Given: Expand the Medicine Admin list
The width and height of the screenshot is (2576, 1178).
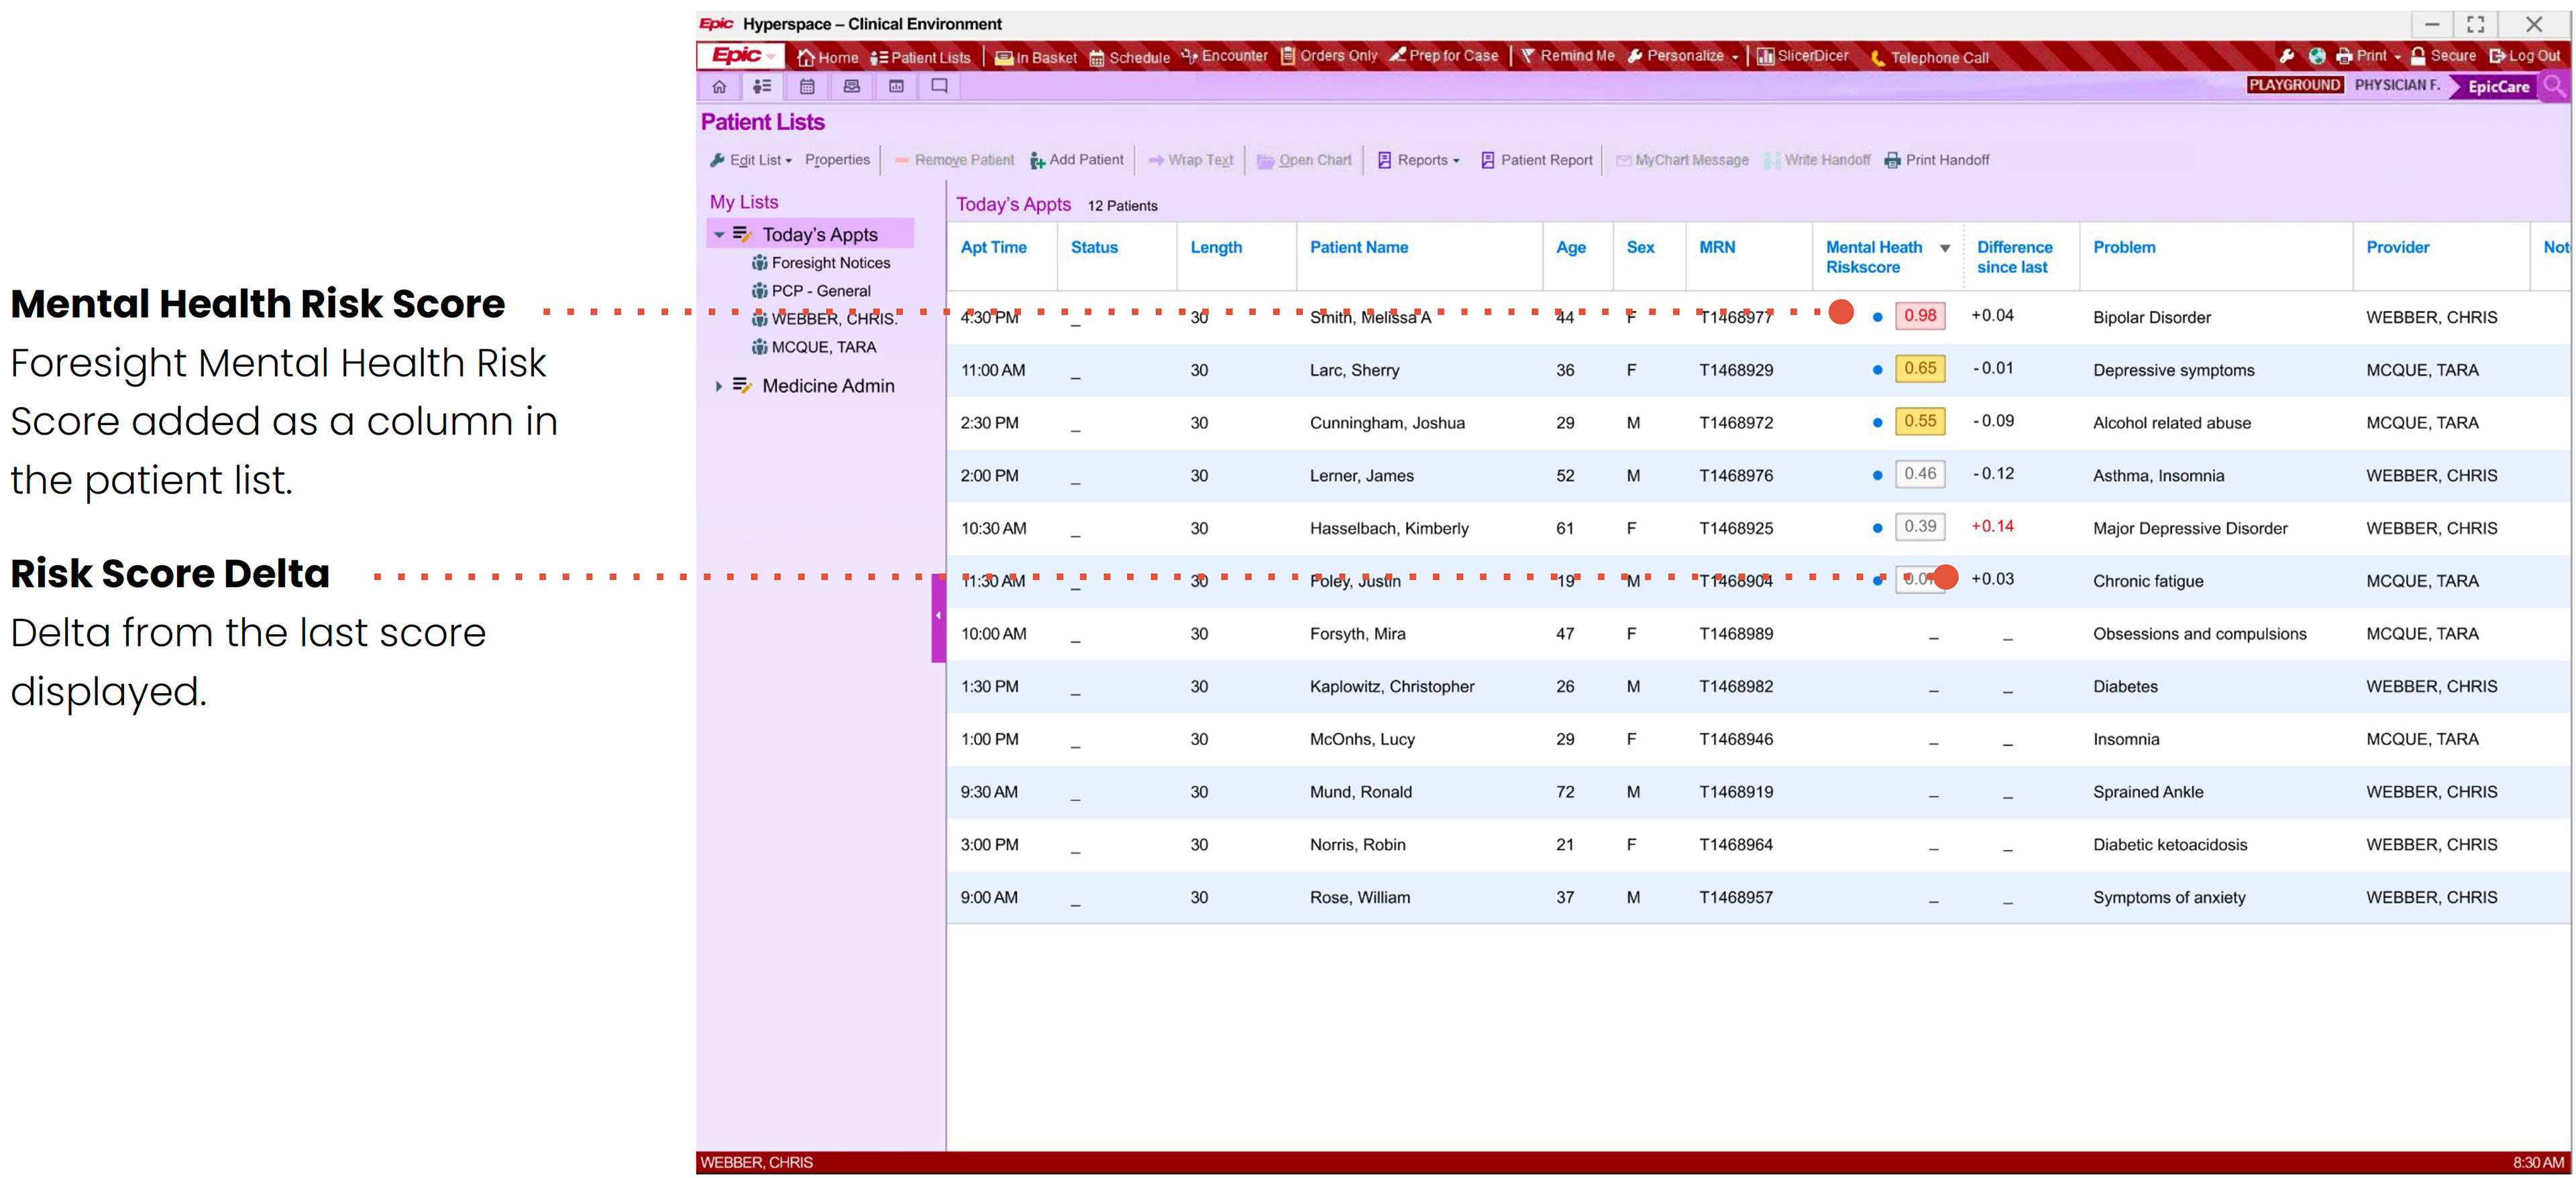Looking at the screenshot, I should tap(719, 386).
